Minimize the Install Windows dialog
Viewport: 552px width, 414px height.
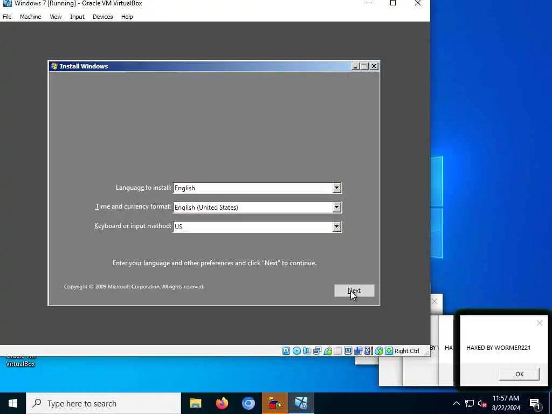coord(355,66)
